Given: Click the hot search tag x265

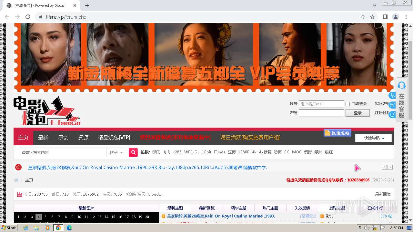Looking at the screenshot, I should pos(177,152).
